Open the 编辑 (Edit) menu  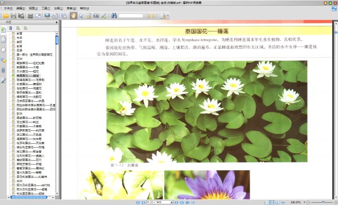tap(21, 8)
